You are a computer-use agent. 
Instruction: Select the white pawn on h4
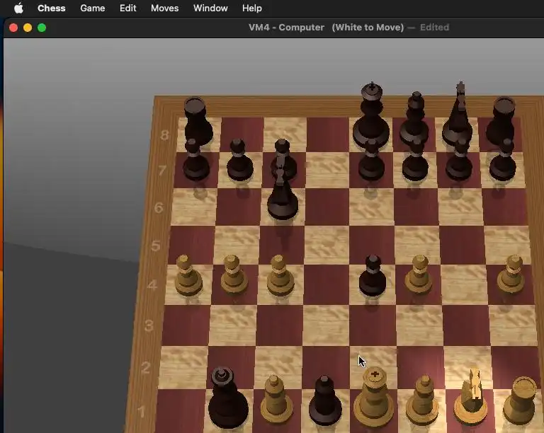[x=511, y=275]
